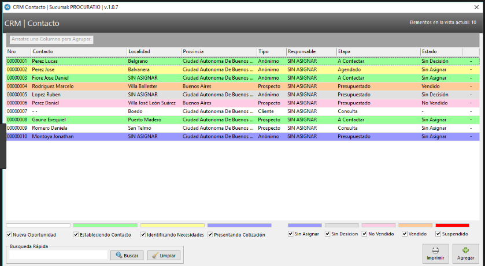Click the Agregar green plus button
This screenshot has height=266, width=485.
pyautogui.click(x=465, y=254)
